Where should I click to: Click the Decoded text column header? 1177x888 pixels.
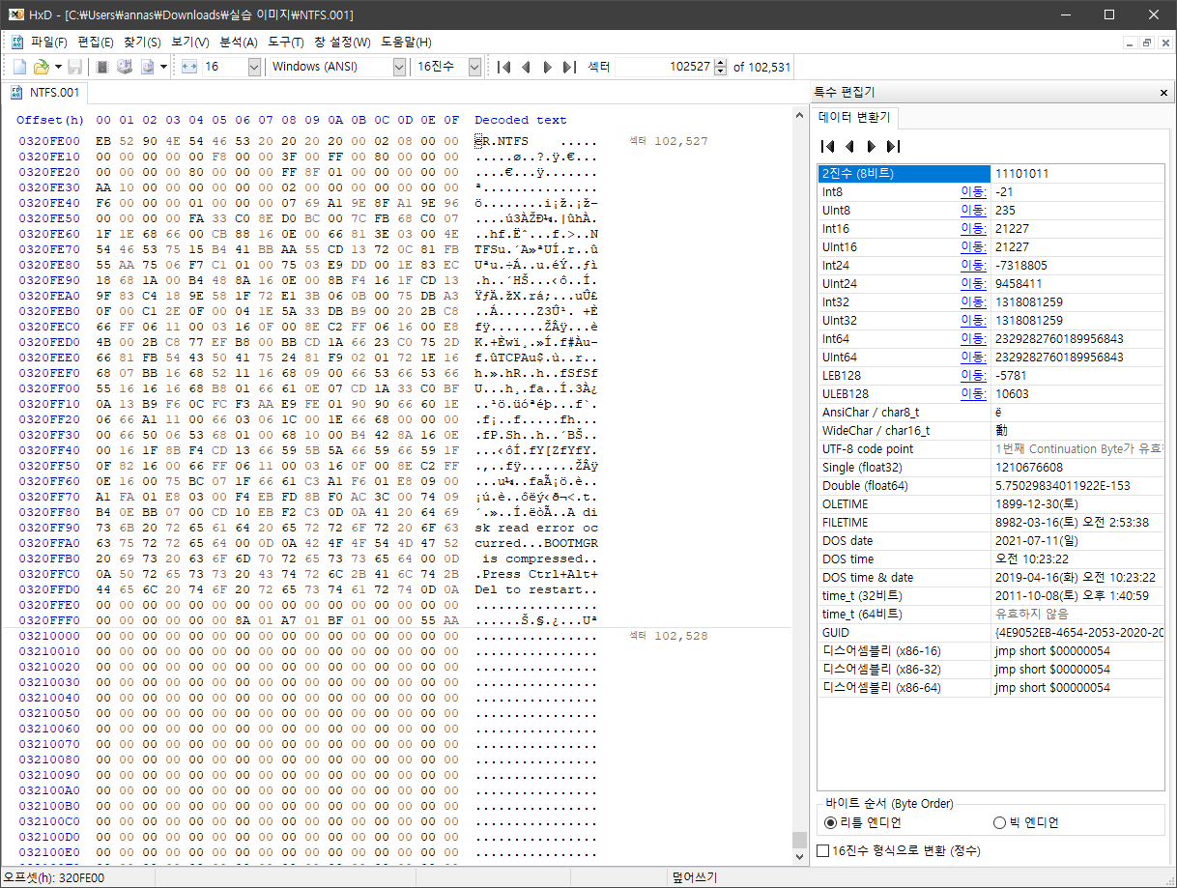click(521, 120)
